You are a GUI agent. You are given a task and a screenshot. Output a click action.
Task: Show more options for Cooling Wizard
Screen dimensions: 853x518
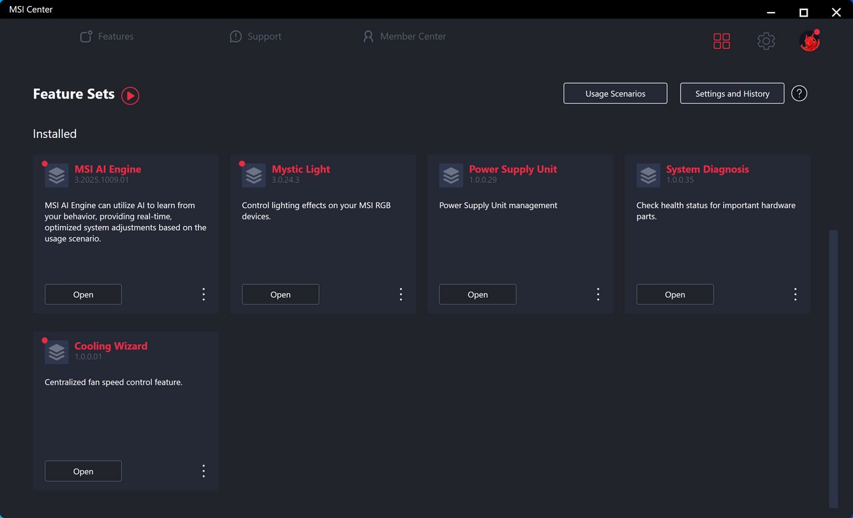point(203,471)
